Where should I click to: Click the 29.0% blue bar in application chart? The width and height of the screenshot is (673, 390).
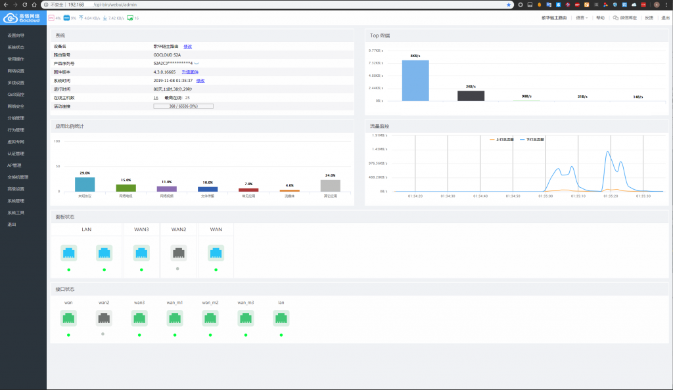tap(85, 184)
